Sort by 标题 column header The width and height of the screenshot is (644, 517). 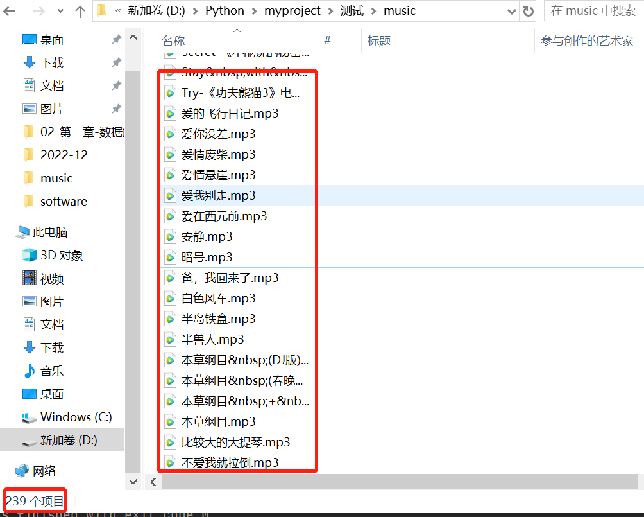378,40
